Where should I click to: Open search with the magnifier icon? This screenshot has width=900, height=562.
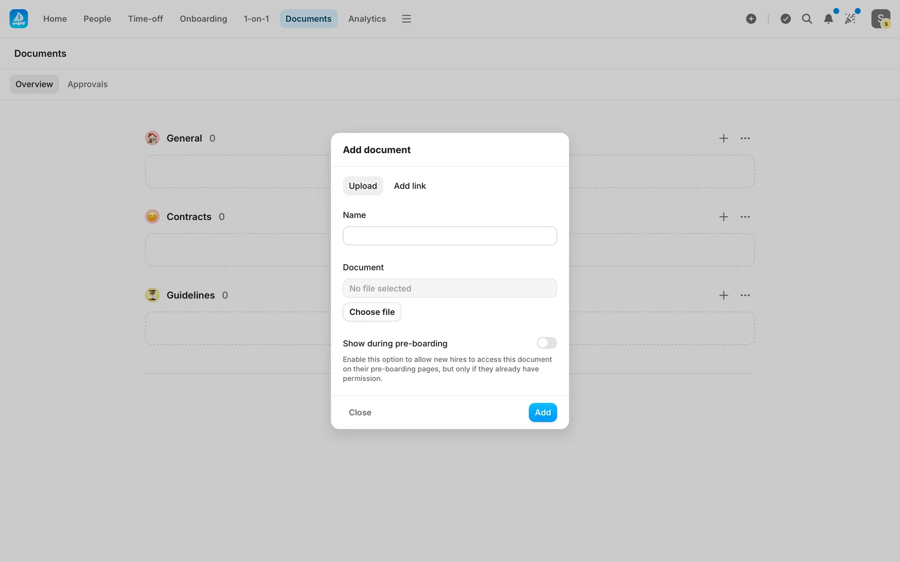[807, 19]
